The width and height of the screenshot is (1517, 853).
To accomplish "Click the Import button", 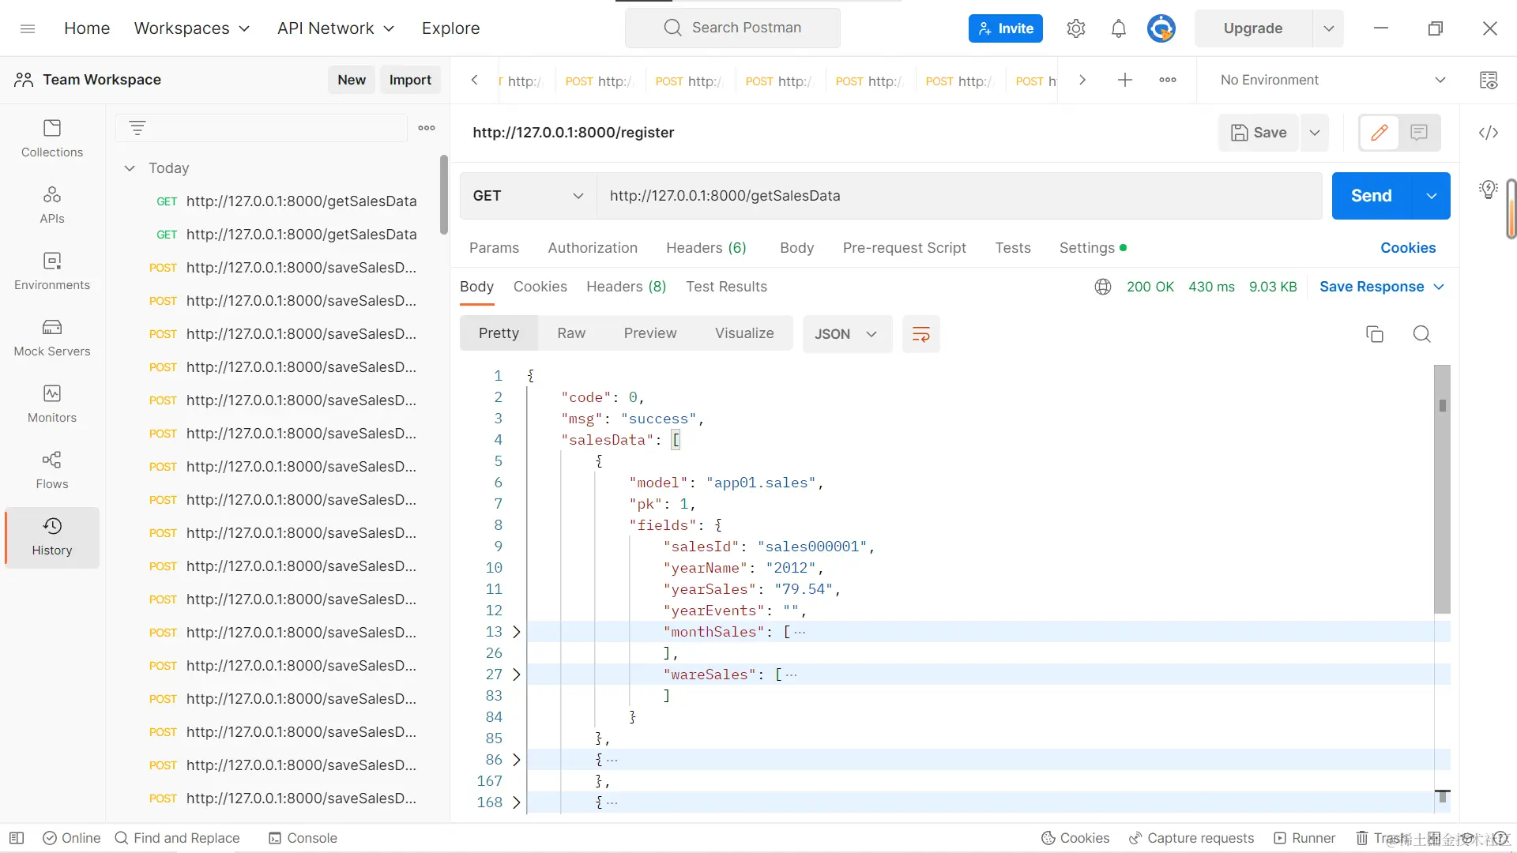I will (x=410, y=80).
